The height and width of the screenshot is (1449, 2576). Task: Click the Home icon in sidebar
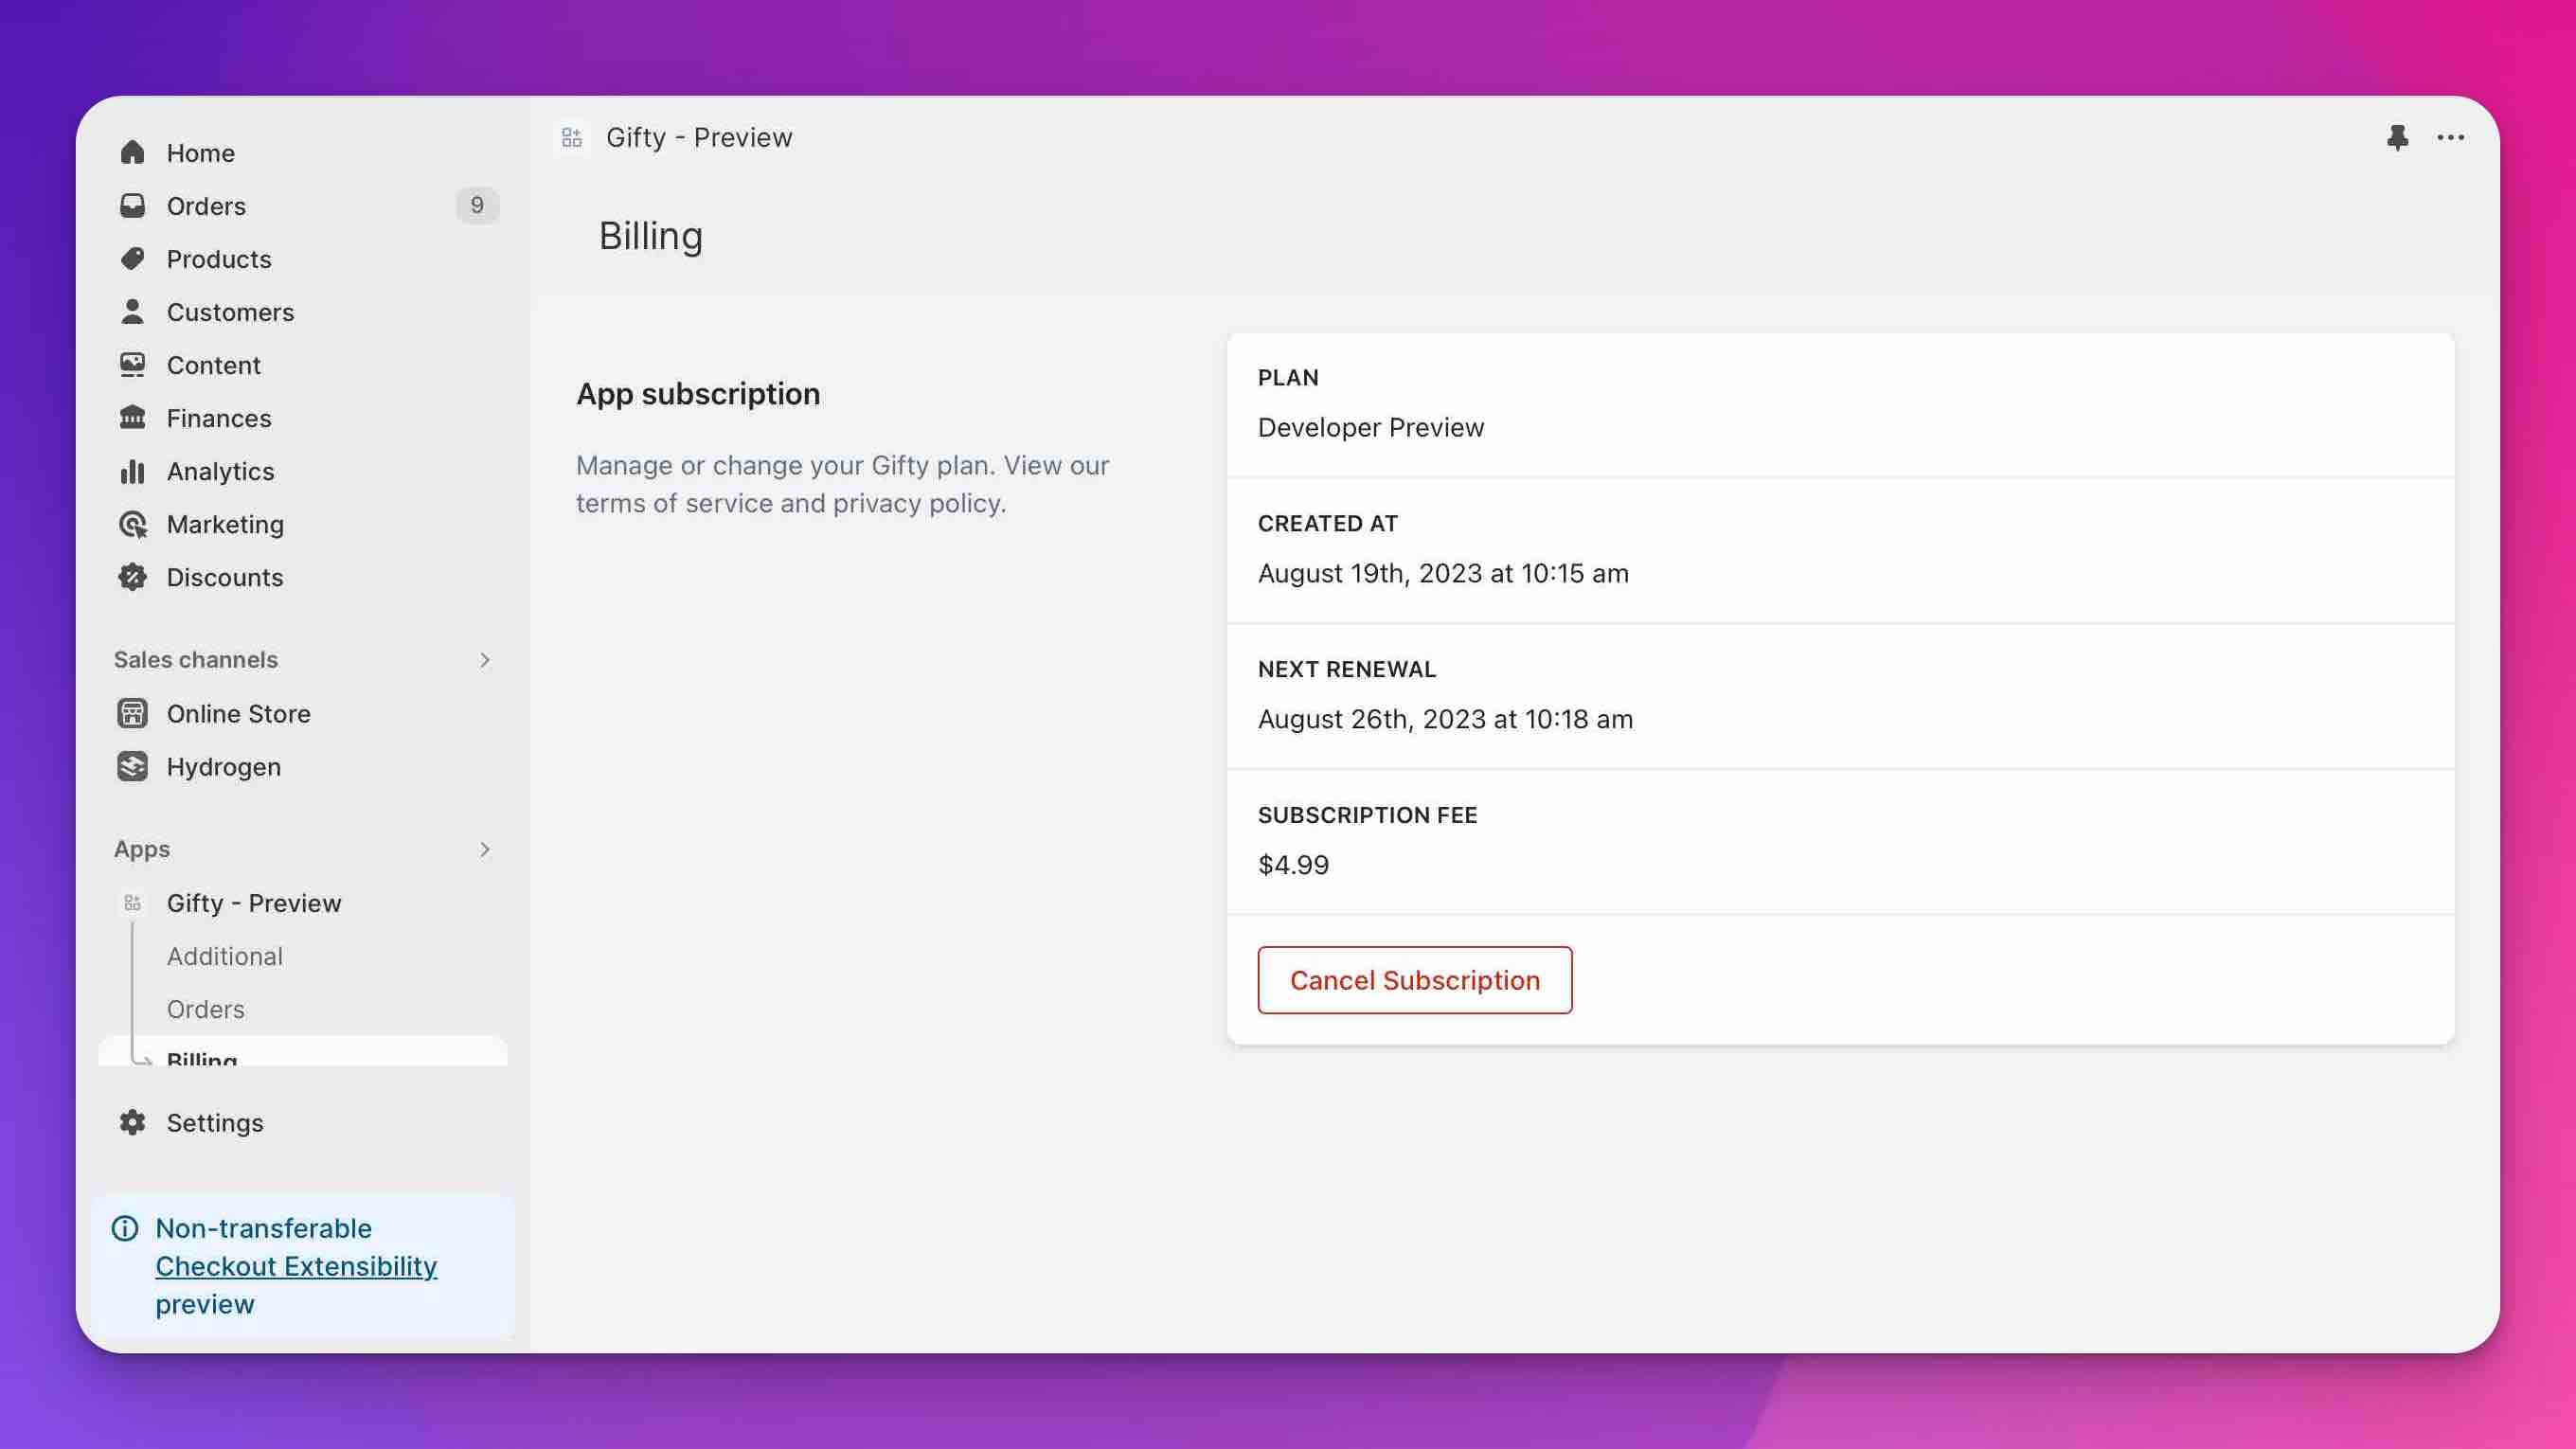(132, 153)
